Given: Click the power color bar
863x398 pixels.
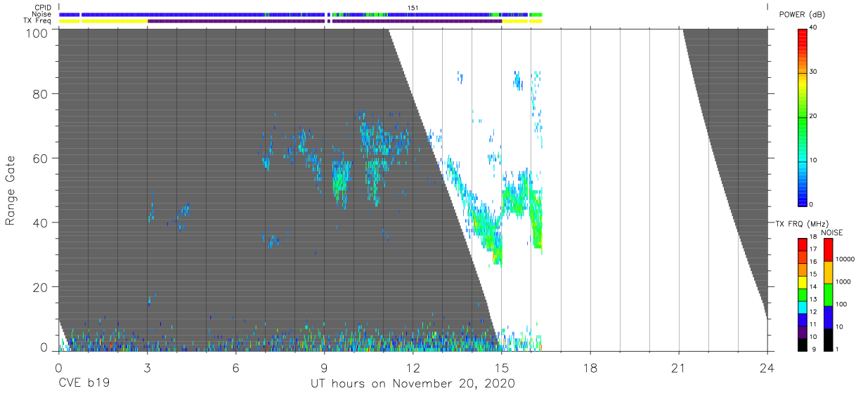Looking at the screenshot, I should (803, 117).
